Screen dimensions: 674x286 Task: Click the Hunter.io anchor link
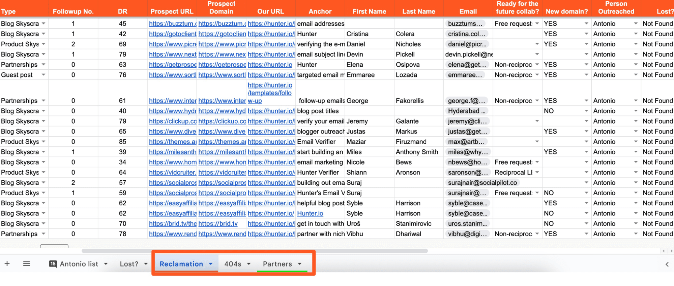[310, 213]
